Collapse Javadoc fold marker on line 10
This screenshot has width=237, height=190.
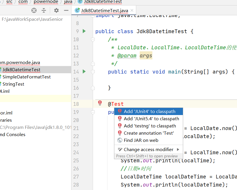click(93, 39)
